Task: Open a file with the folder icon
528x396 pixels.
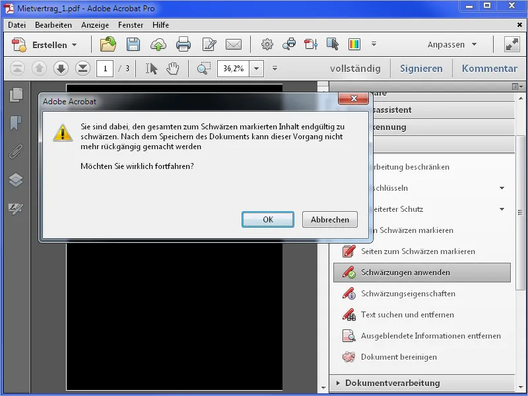Action: click(x=108, y=44)
